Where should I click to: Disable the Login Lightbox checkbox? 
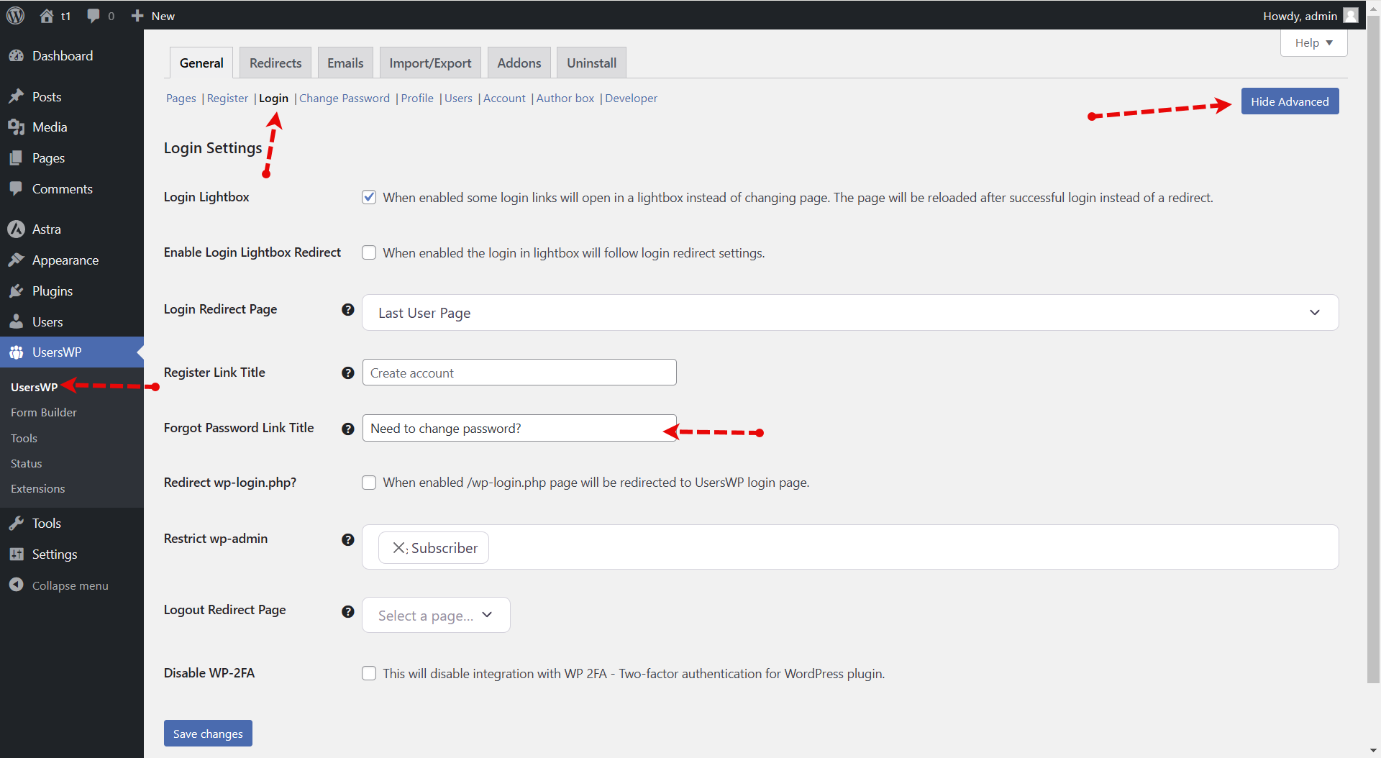(x=369, y=198)
